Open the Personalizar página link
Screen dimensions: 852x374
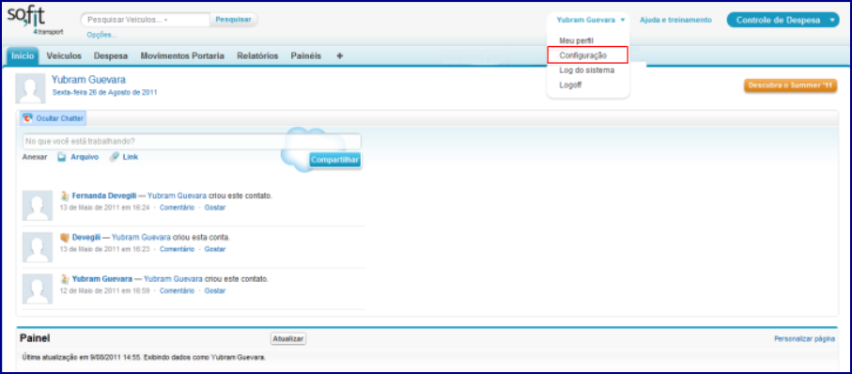[805, 338]
